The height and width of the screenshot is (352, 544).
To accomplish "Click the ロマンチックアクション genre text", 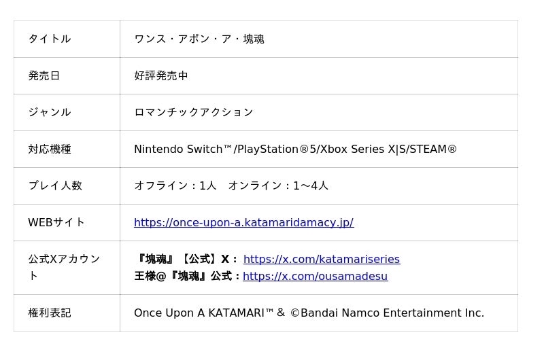I will pos(194,113).
